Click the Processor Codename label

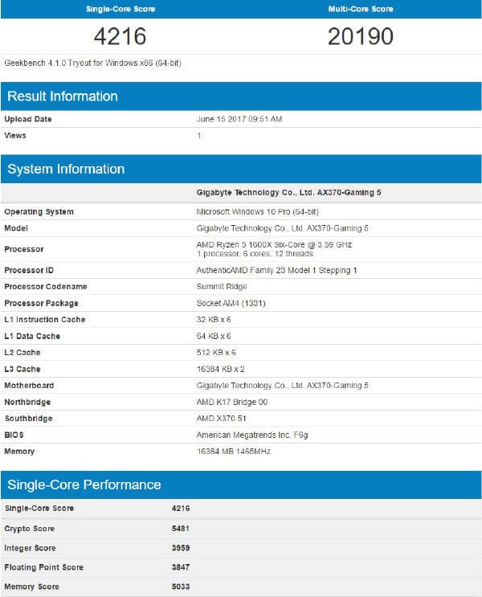pos(46,287)
